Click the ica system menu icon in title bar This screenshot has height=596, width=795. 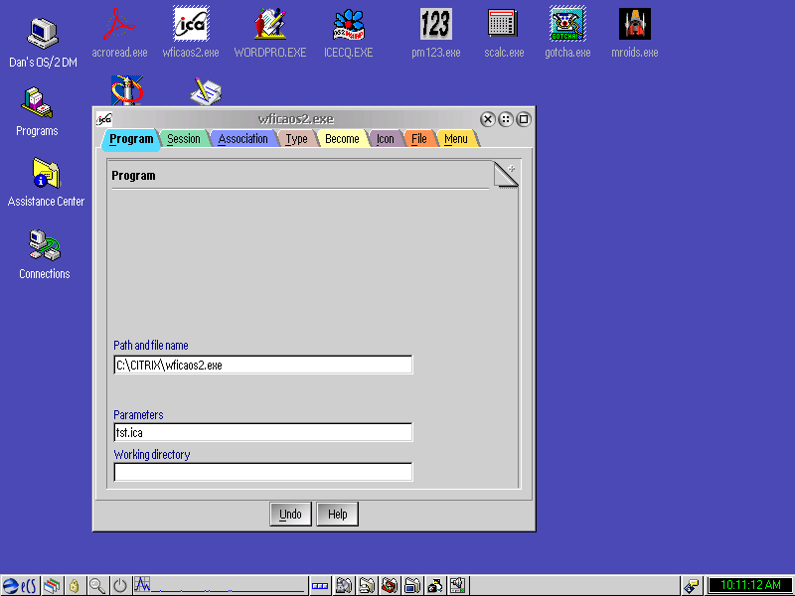click(x=104, y=119)
